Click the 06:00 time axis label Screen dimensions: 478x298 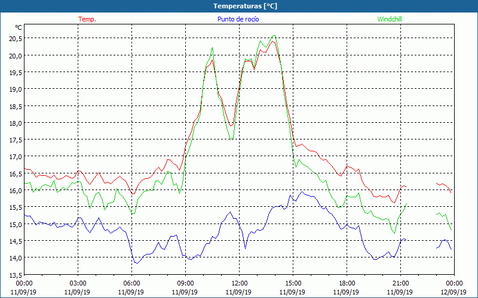131,284
